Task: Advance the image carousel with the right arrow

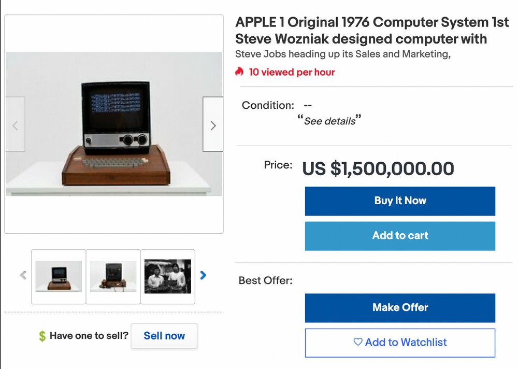Action: [212, 124]
